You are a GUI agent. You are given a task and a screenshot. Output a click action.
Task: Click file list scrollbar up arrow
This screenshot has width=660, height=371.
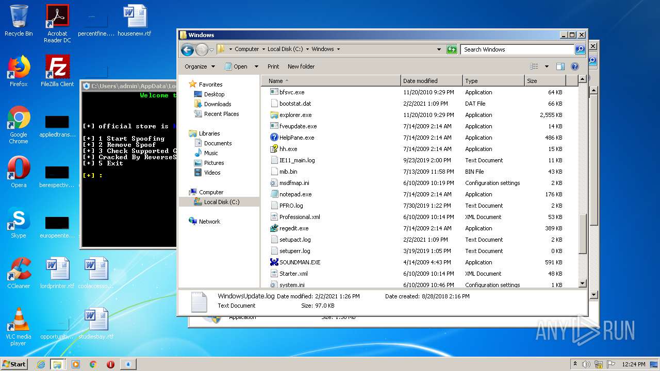(583, 79)
